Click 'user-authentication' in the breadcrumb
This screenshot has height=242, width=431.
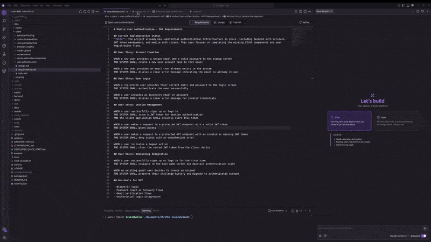129,17
